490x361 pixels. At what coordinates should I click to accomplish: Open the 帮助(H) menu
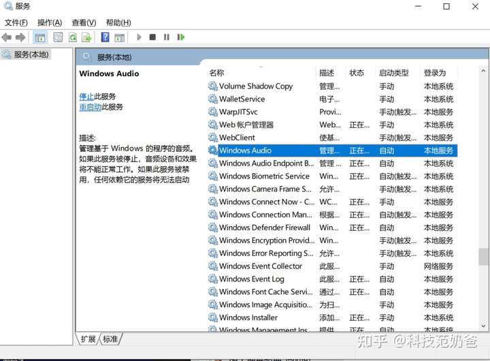pos(118,22)
